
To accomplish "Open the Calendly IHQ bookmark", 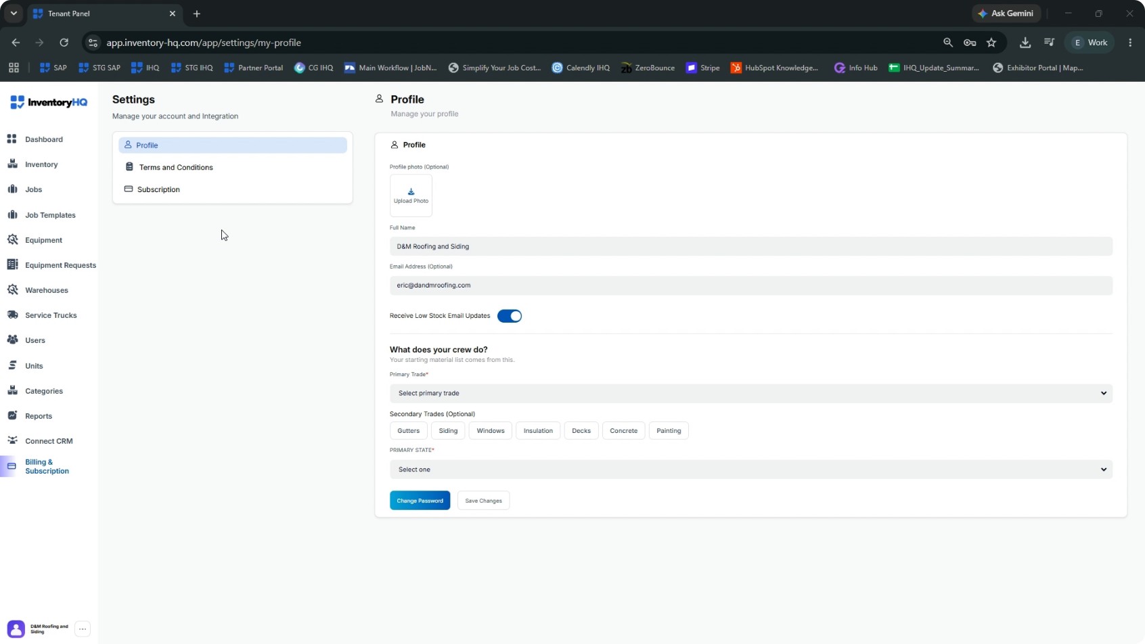I will (581, 68).
